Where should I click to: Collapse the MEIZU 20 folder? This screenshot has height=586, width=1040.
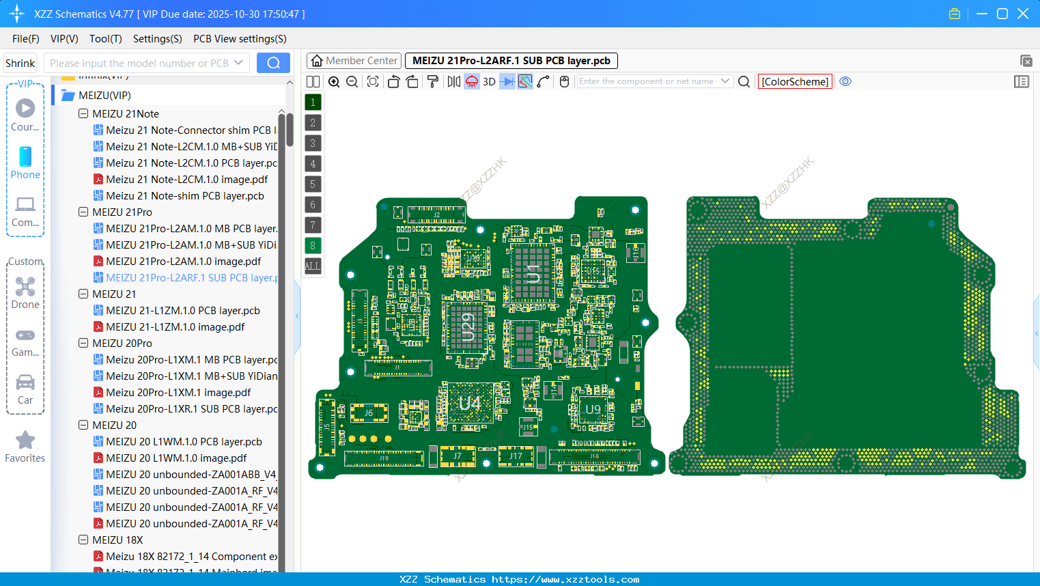83,425
